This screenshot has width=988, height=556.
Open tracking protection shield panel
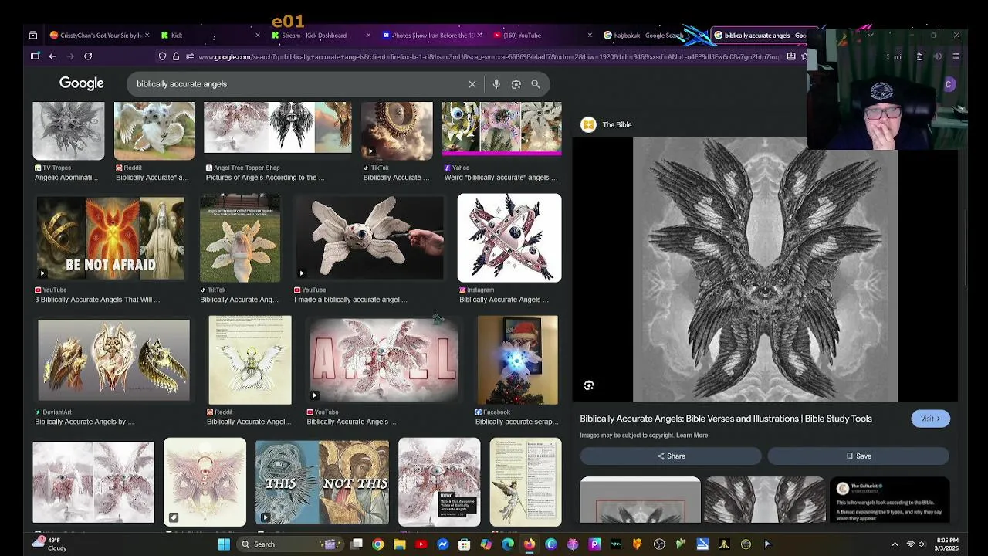(x=162, y=56)
